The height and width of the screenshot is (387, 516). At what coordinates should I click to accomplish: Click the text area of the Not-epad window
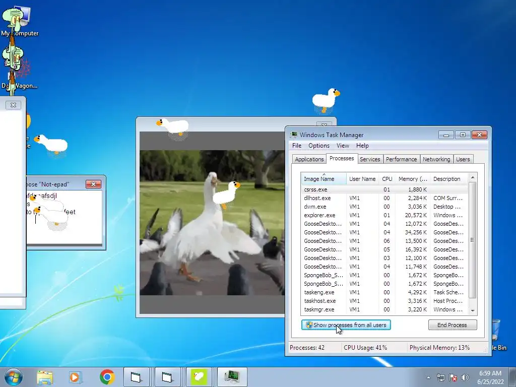coord(64,217)
